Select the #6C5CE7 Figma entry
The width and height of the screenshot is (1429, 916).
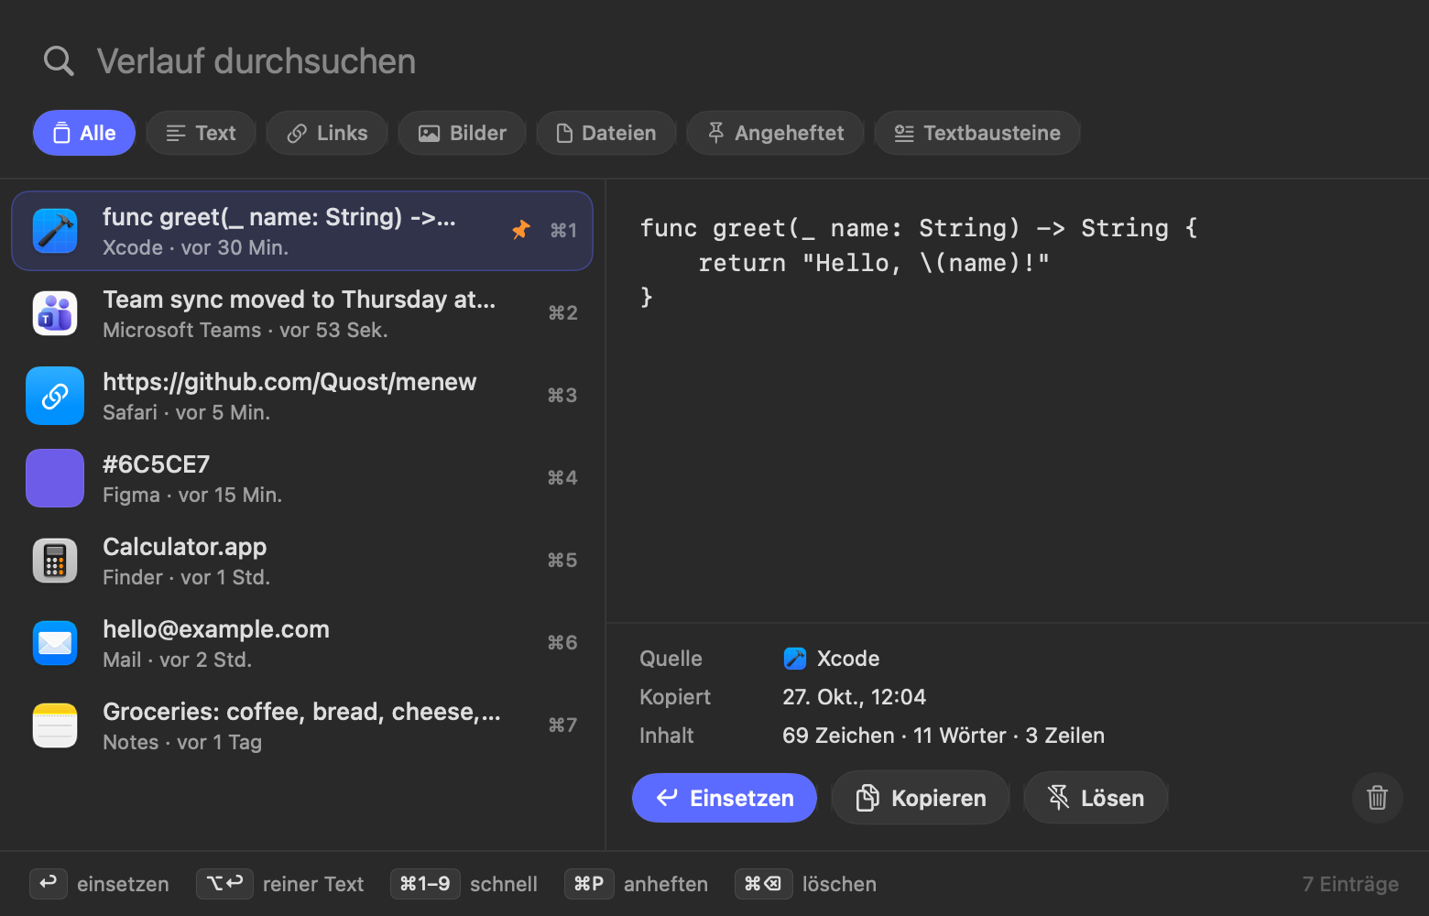pos(302,478)
